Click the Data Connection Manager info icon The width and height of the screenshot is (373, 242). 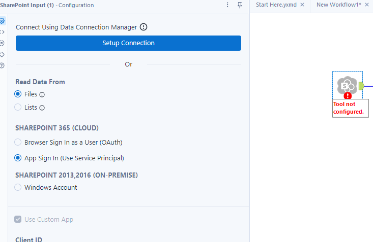pyautogui.click(x=144, y=27)
